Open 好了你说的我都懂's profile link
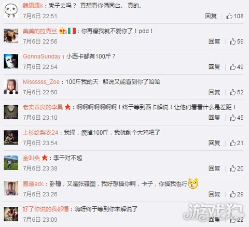Viewport: 249px width, 227px height. point(46,209)
